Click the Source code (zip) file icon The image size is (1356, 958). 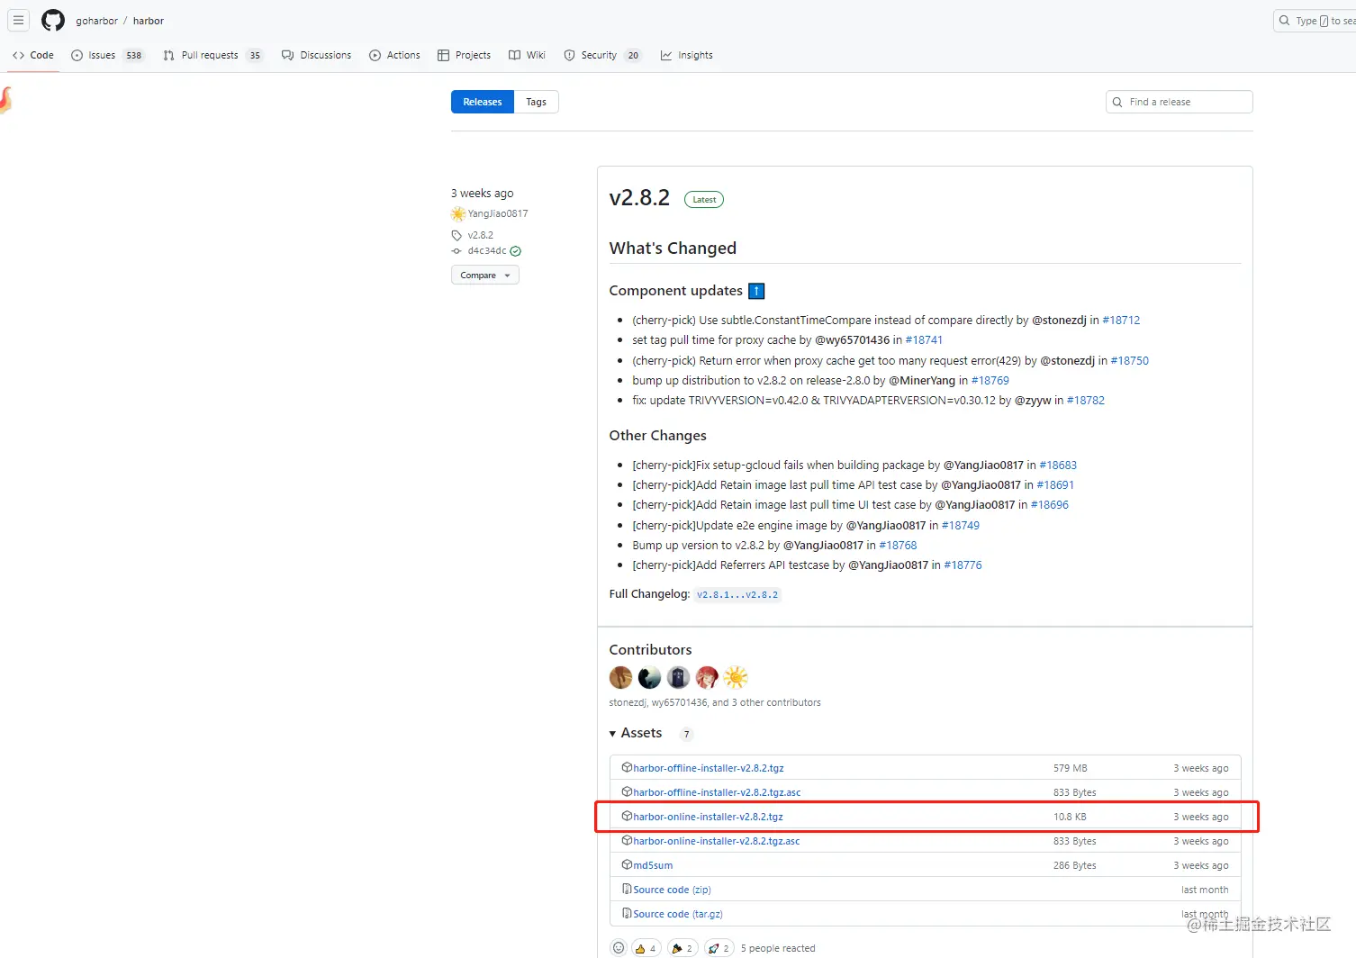click(627, 890)
